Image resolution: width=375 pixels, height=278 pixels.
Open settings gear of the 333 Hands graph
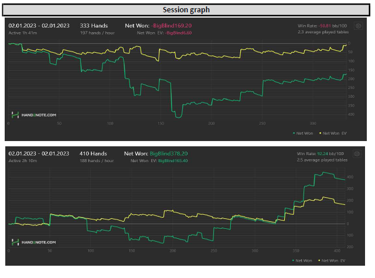(x=358, y=26)
